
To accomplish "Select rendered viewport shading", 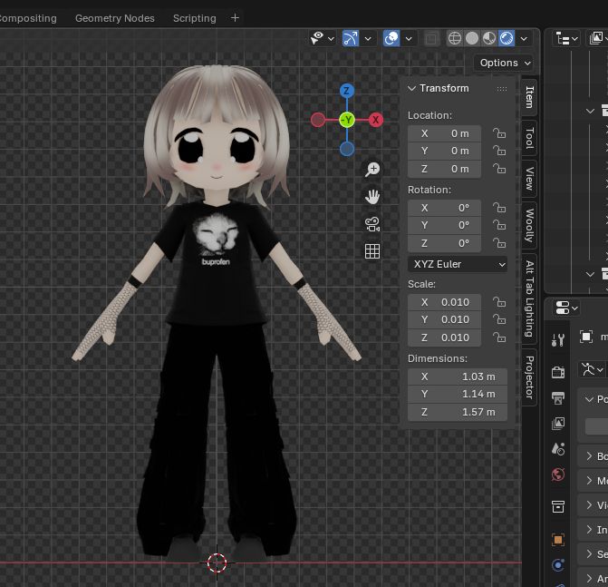I will 507,38.
